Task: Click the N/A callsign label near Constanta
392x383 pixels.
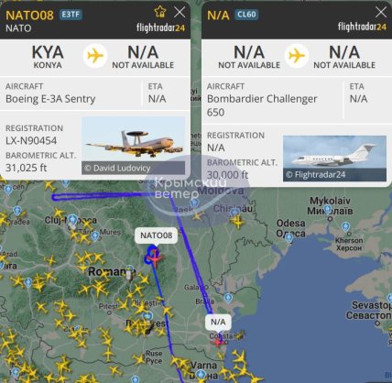Action: tap(218, 322)
